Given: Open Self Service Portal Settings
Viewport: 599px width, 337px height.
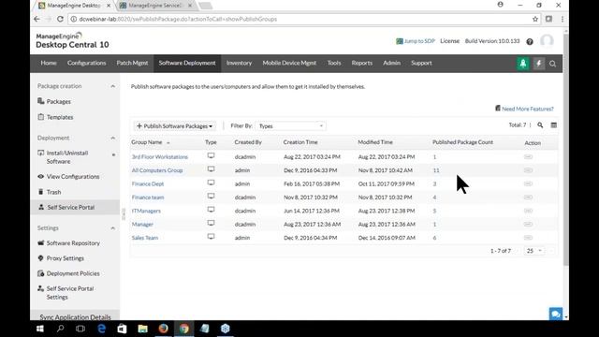Looking at the screenshot, I should pyautogui.click(x=70, y=293).
